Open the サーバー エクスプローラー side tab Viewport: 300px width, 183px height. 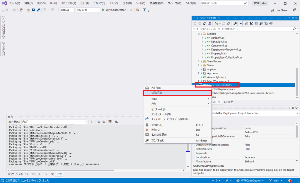tap(4, 27)
